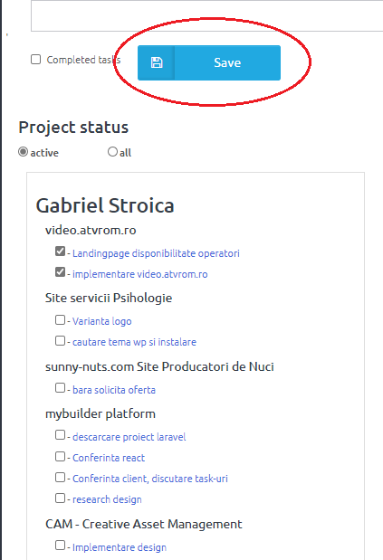
Task: Open the Varianta logo task link
Action: click(101, 321)
